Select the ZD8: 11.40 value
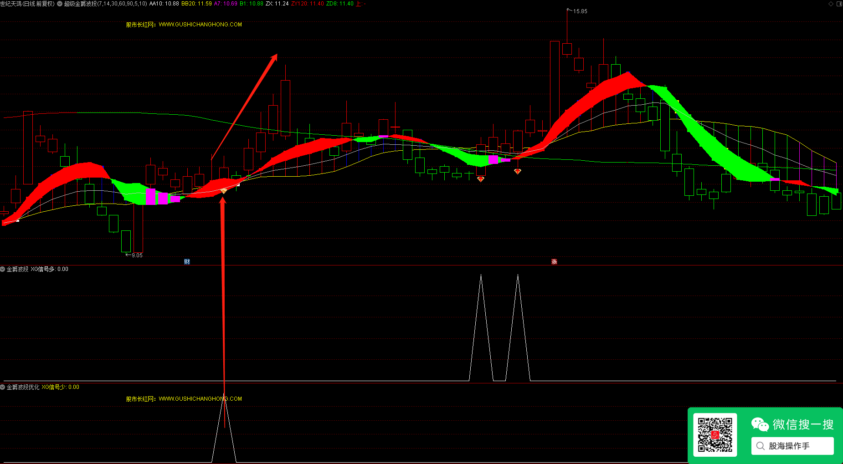The image size is (843, 464). 340,4
